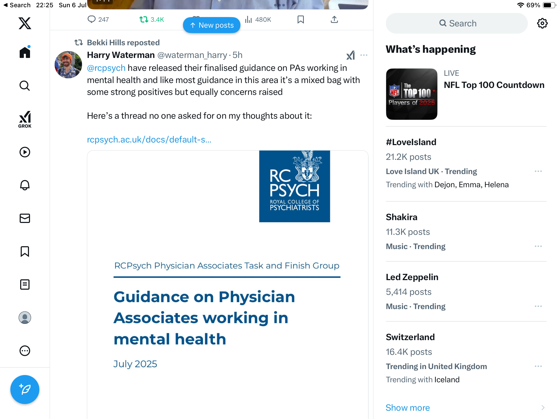This screenshot has height=419, width=559.
Task: Share the post via upload icon
Action: click(x=334, y=19)
